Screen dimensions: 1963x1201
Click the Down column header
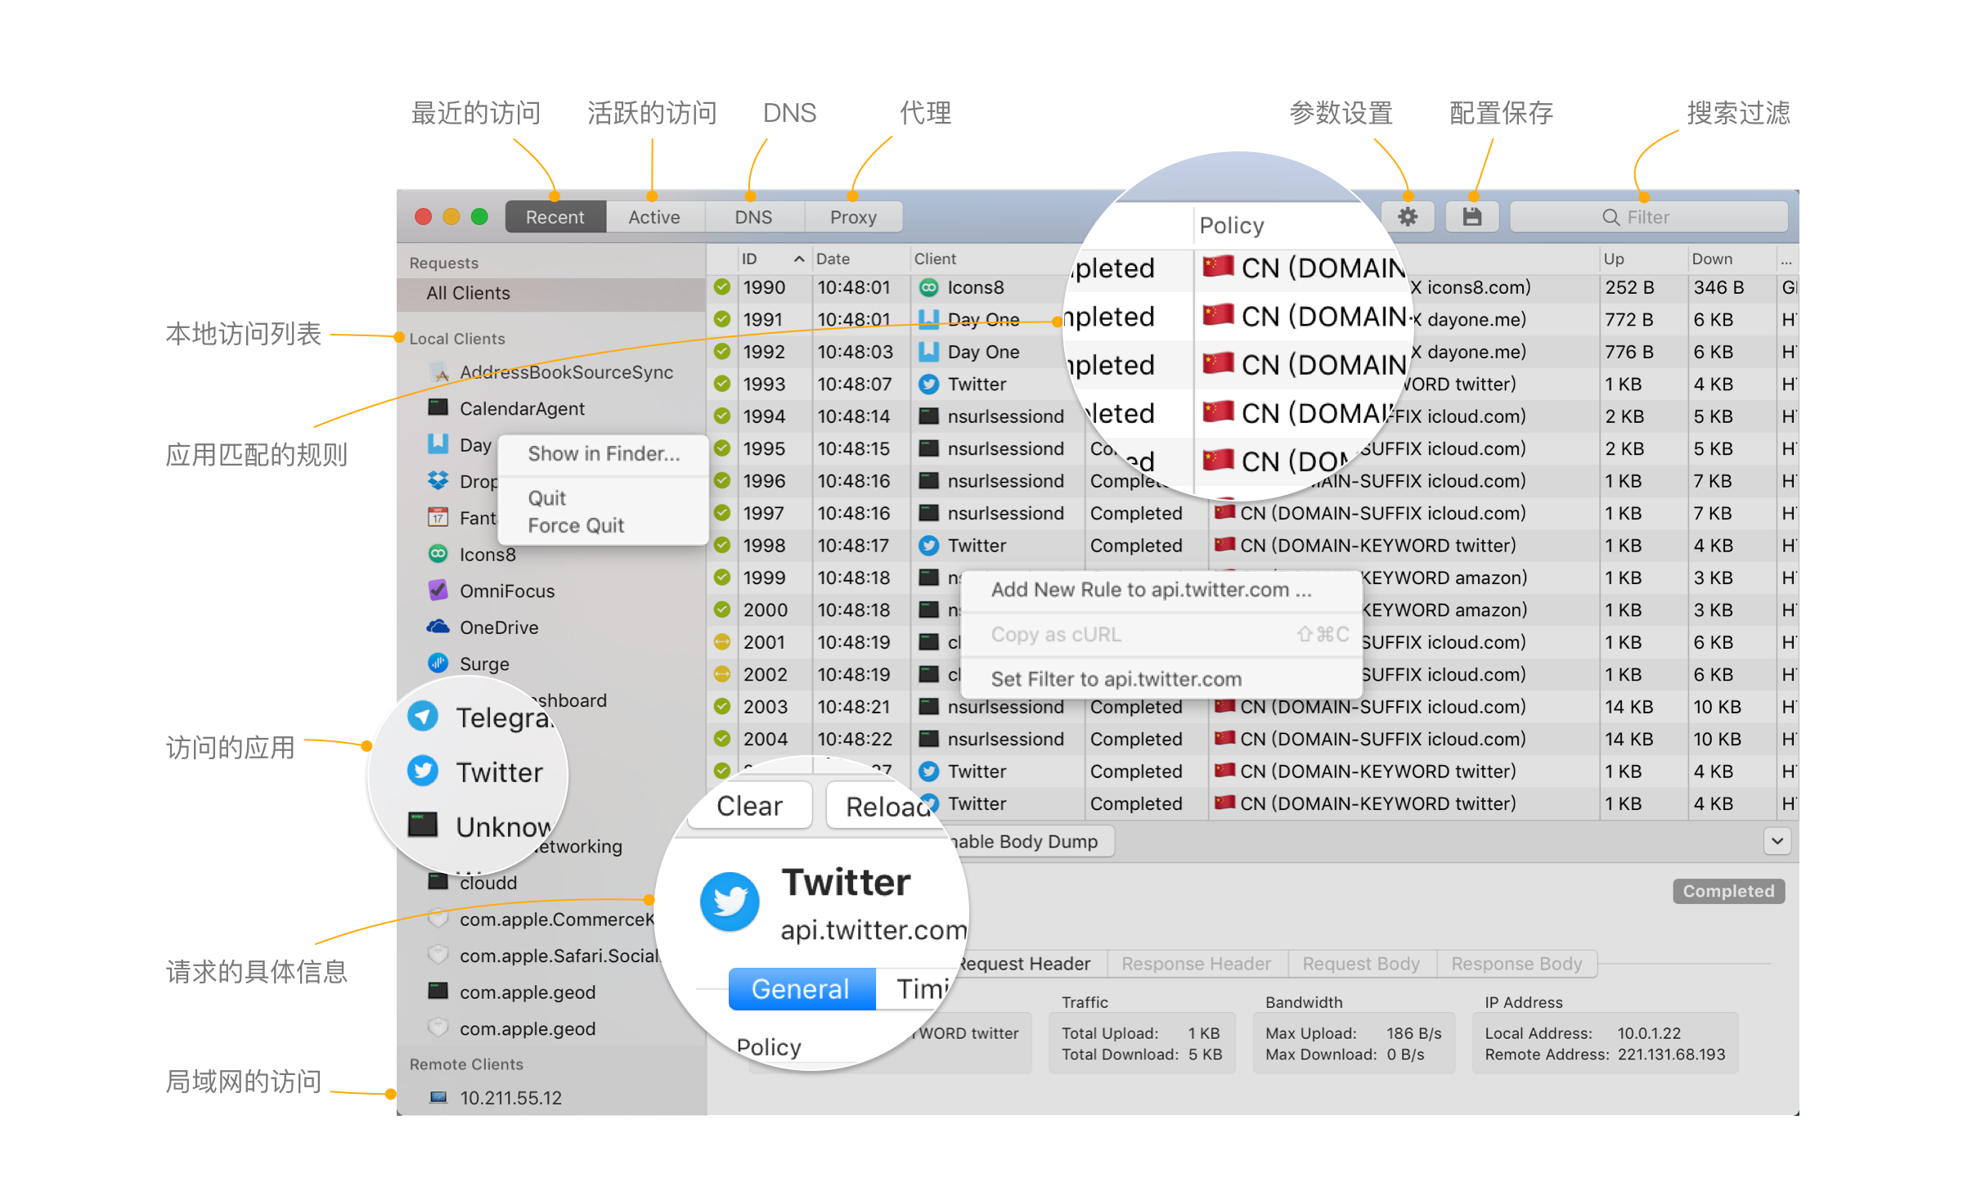point(1731,259)
